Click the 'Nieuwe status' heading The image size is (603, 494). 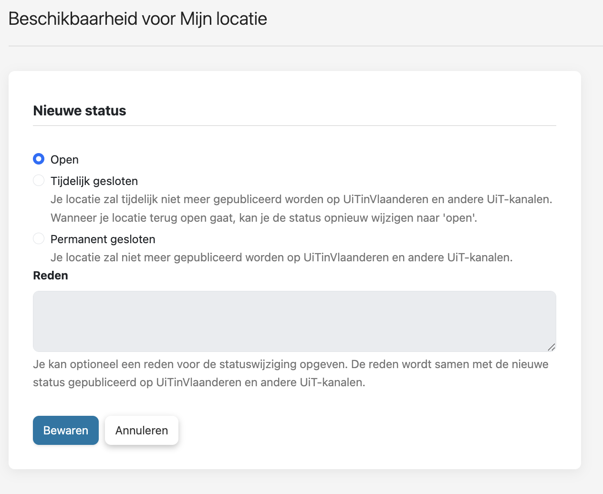(x=80, y=111)
